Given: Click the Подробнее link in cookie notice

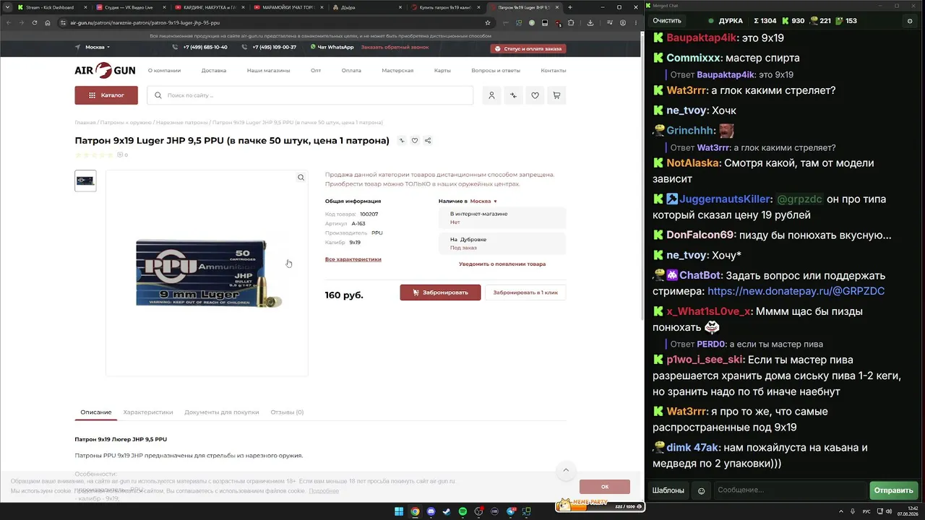Looking at the screenshot, I should [324, 491].
